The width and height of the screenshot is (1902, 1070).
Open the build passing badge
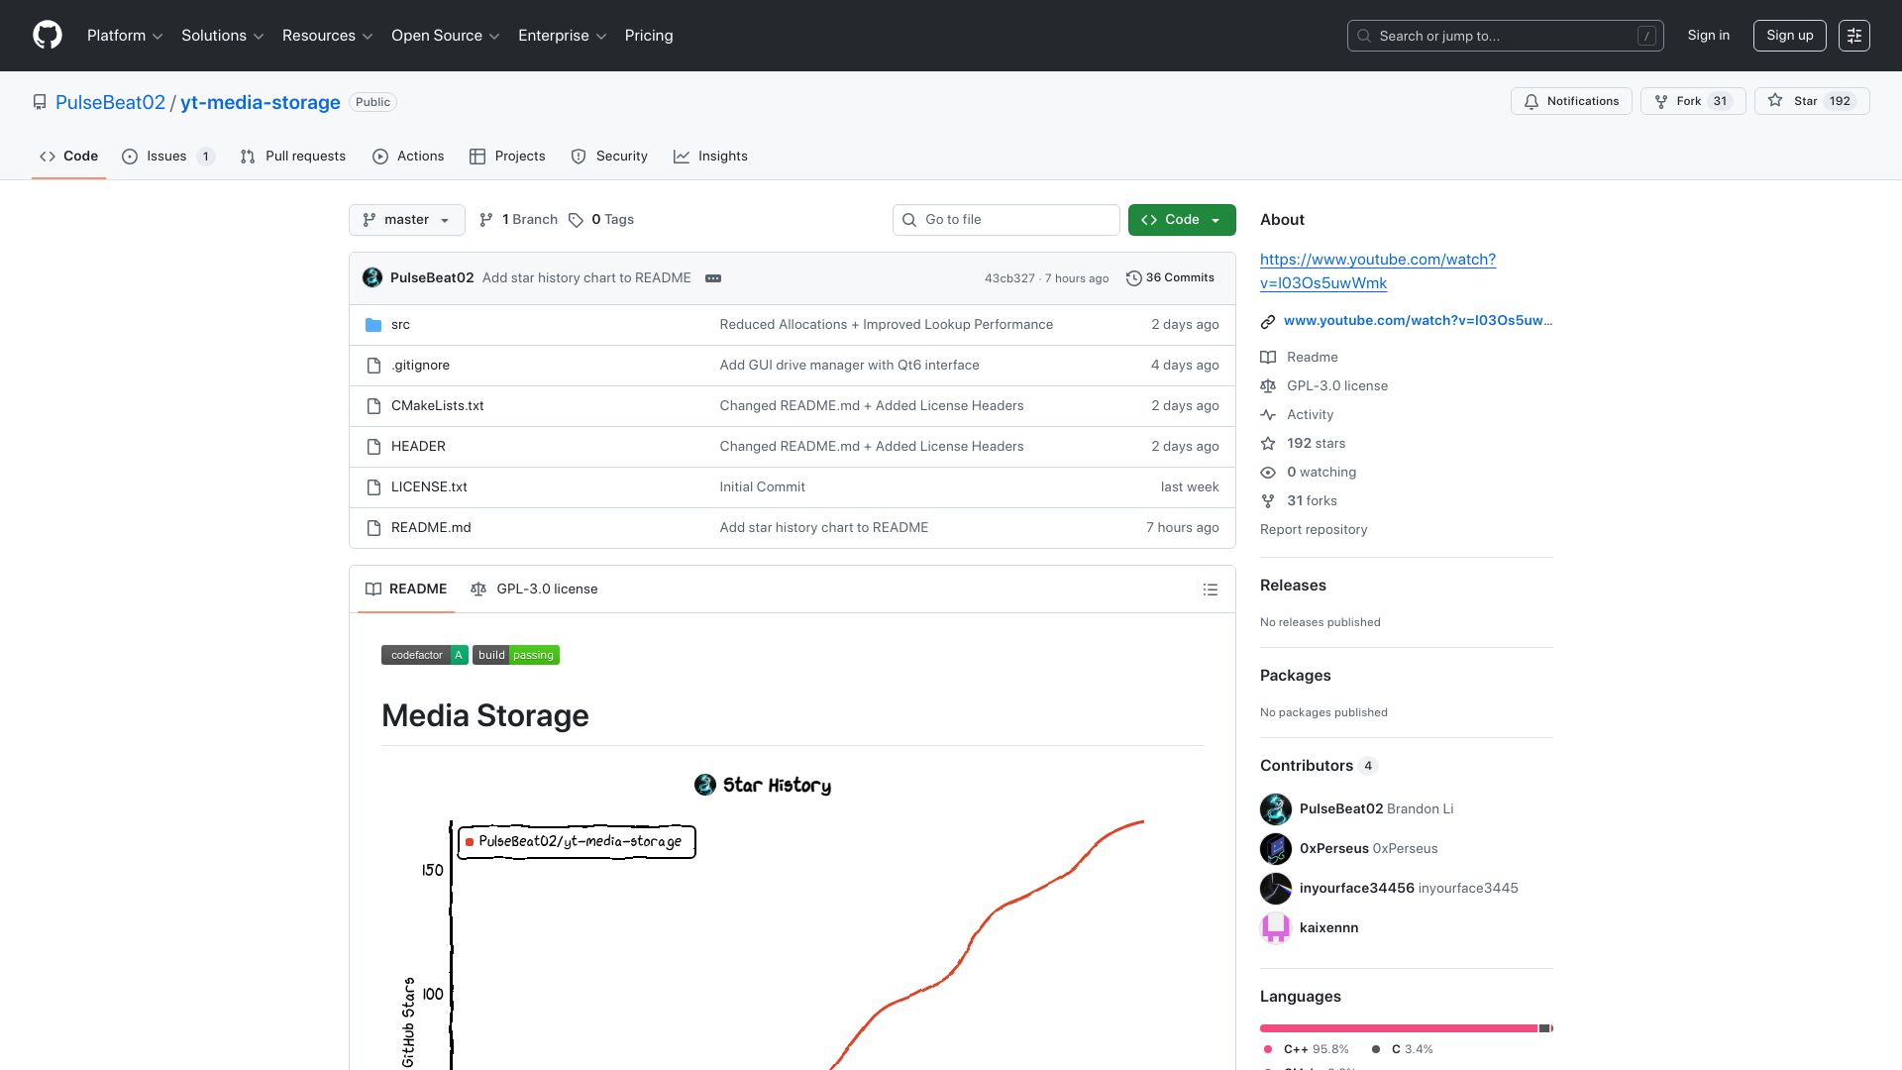click(x=516, y=655)
